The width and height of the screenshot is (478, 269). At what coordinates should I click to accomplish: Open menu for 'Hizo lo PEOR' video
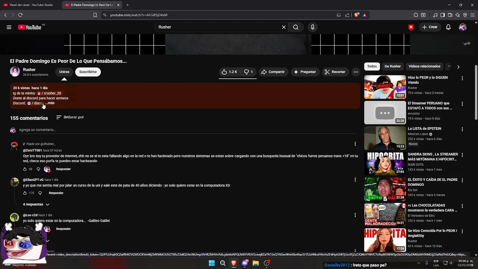(462, 78)
